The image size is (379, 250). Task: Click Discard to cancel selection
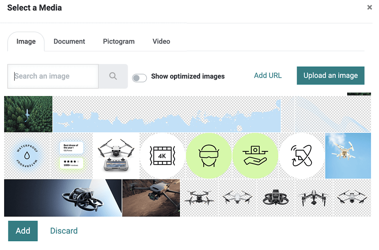[64, 231]
